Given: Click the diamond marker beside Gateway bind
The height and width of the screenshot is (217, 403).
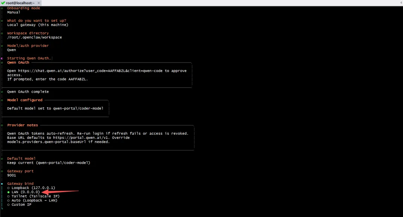Looking at the screenshot, I should [2, 184].
